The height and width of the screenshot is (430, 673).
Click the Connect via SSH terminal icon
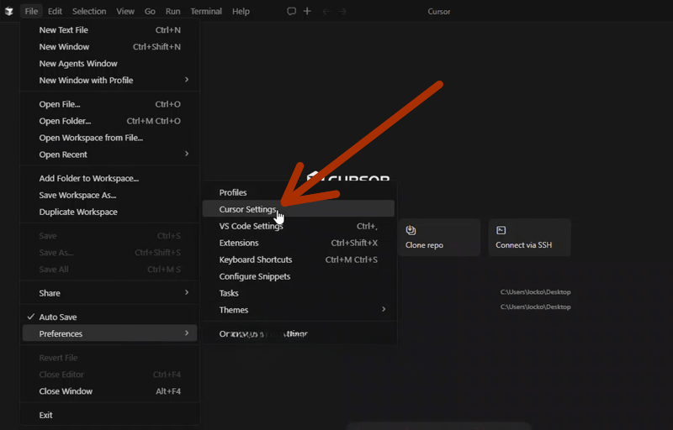(x=501, y=230)
